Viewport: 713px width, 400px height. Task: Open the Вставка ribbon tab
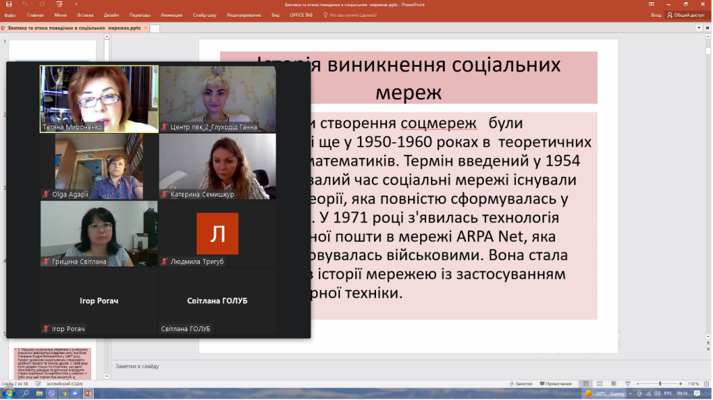click(x=86, y=15)
